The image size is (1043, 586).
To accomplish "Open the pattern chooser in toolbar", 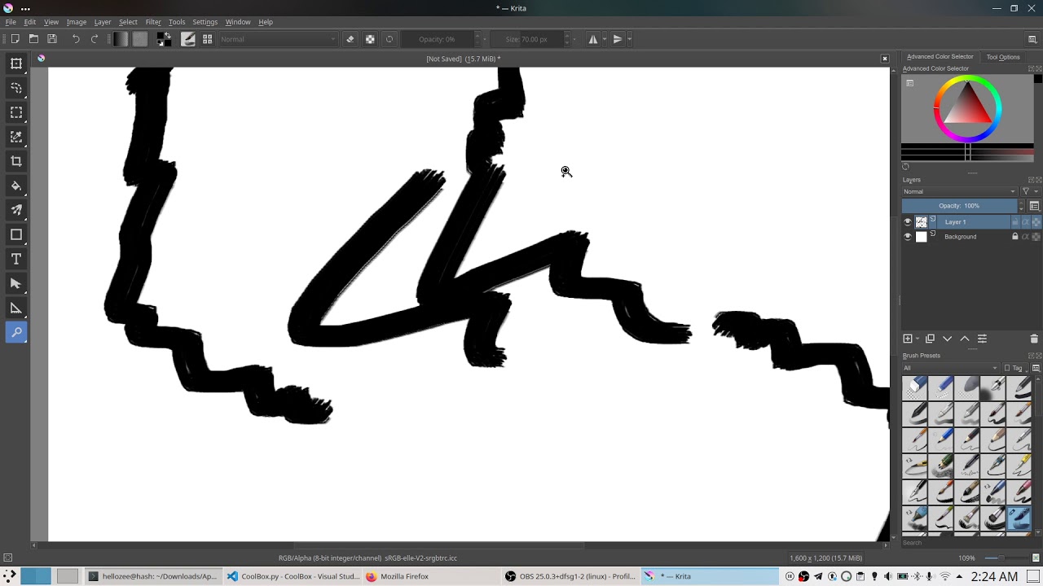I will (140, 39).
